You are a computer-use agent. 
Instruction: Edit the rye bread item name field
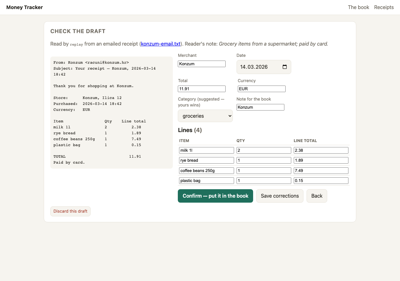pyautogui.click(x=207, y=160)
